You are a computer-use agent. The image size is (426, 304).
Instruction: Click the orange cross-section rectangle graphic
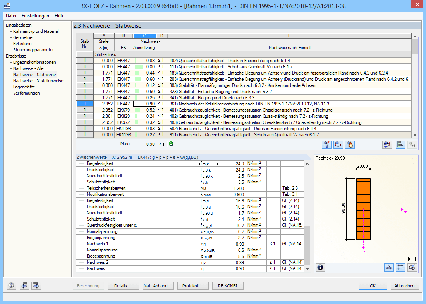coord(363,209)
